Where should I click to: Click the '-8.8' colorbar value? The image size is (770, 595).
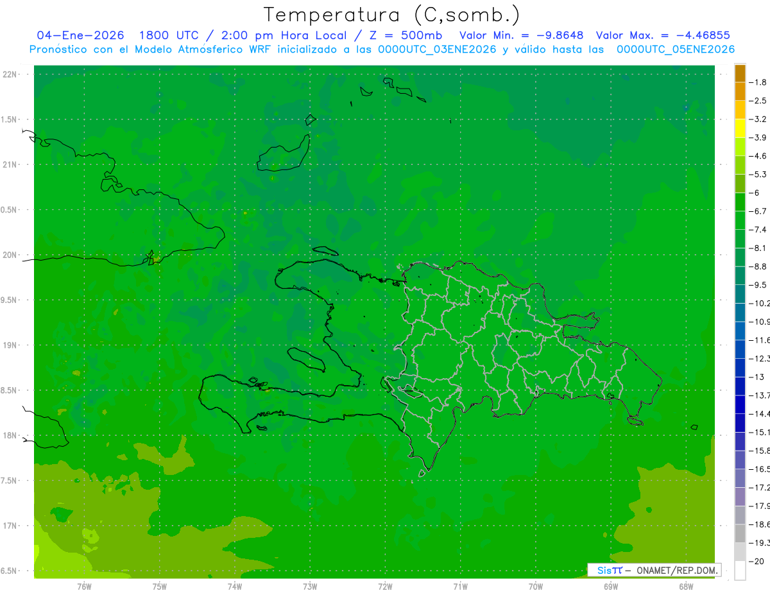pos(759,266)
